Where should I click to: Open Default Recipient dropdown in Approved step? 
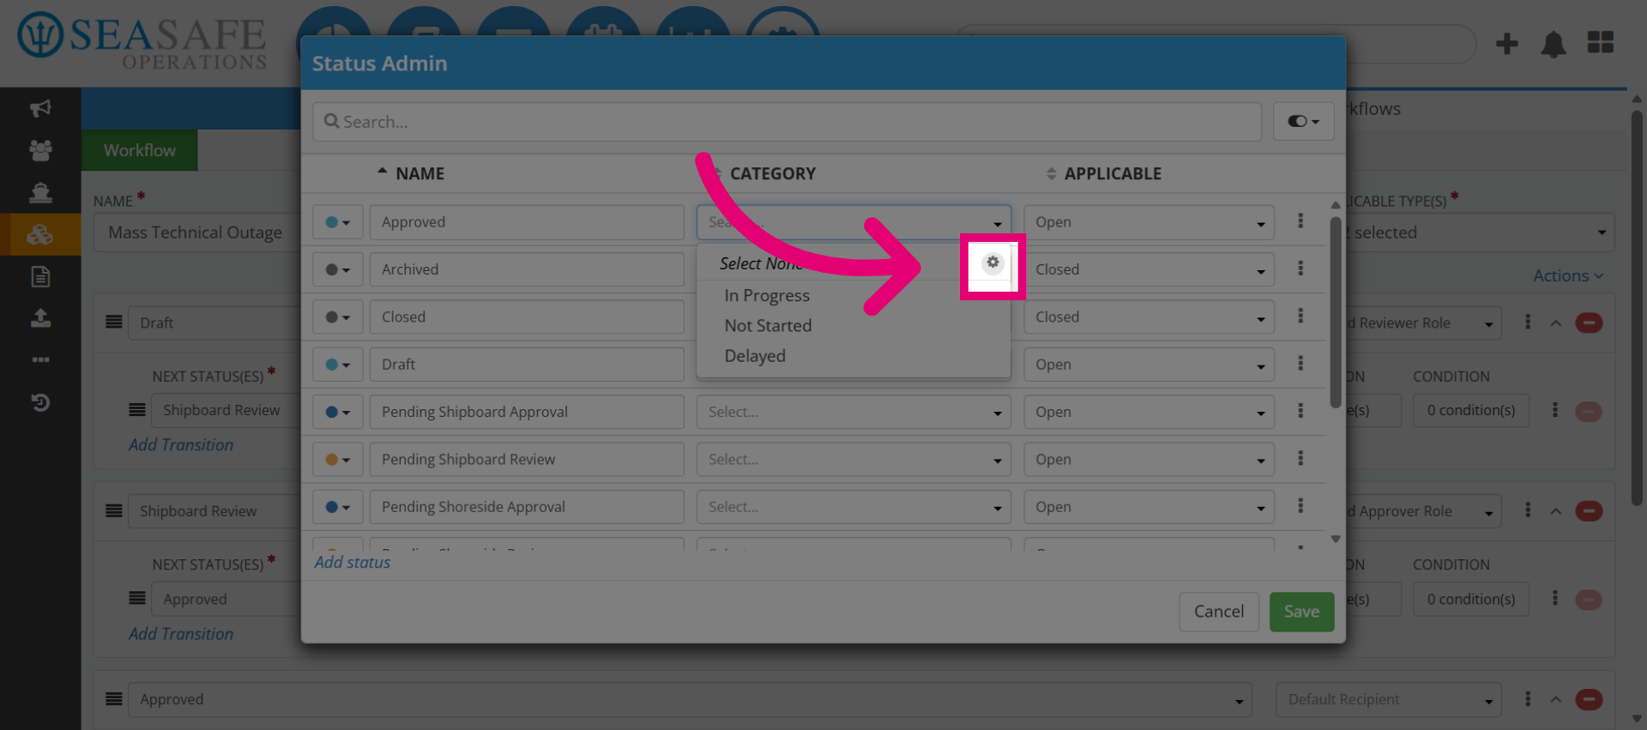click(x=1388, y=699)
